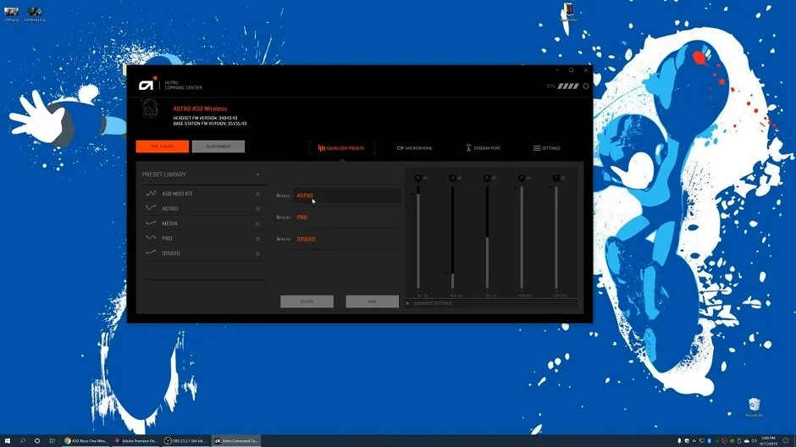
Task: Delete the A50 MOD KIT preset
Action: point(257,194)
